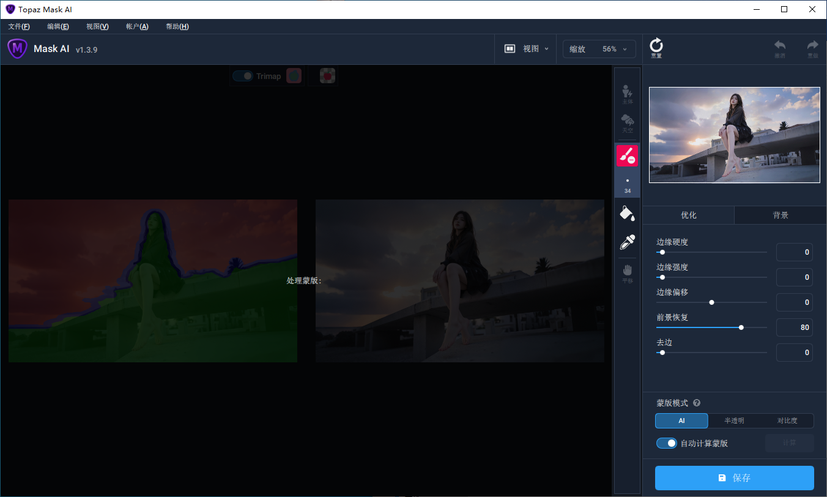Disable the 自动计算蒙版 auto-compute toggle

pyautogui.click(x=666, y=443)
